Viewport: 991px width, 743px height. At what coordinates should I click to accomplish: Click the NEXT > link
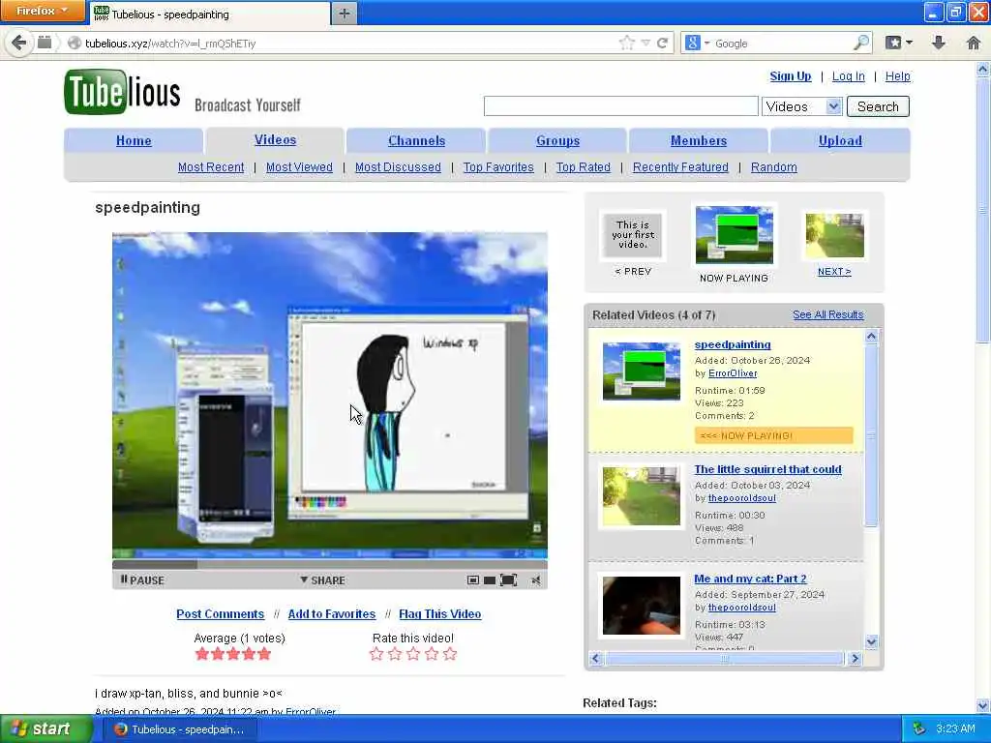[x=834, y=271]
